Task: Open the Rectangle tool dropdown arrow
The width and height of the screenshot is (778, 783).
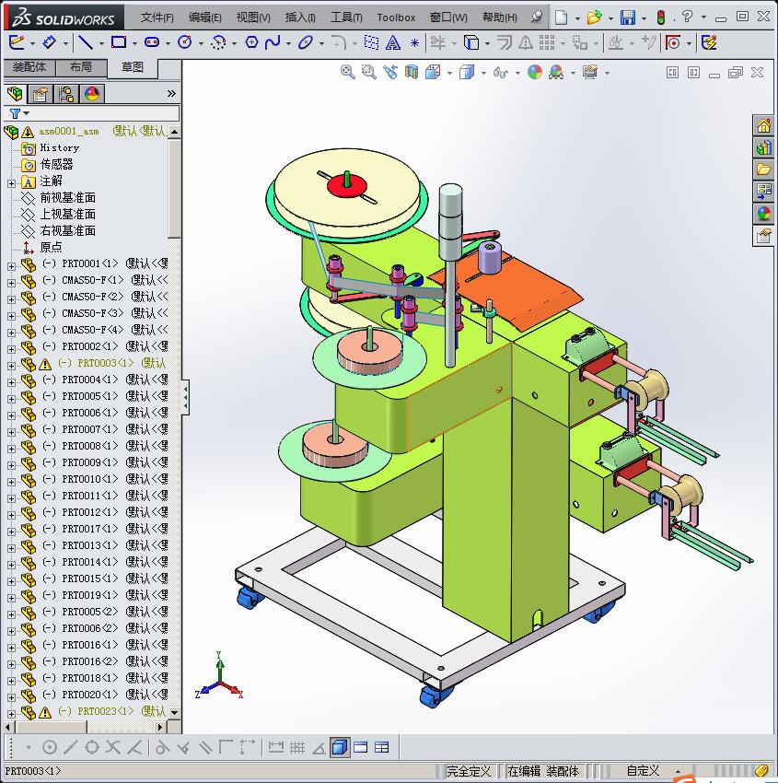Action: point(134,43)
